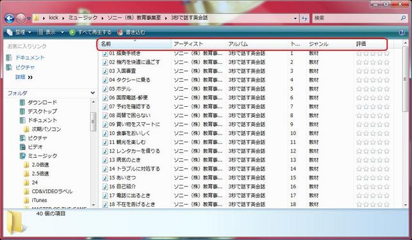Click music file icon of 06 国際電話-郵便
The image size is (412, 240).
(105, 98)
